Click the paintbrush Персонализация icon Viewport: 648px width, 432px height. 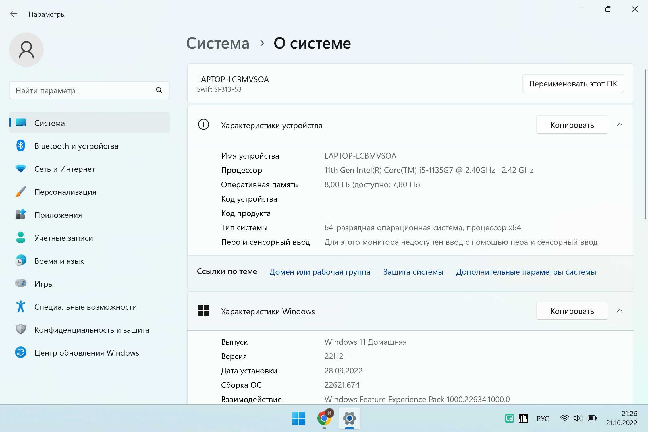[x=21, y=192]
